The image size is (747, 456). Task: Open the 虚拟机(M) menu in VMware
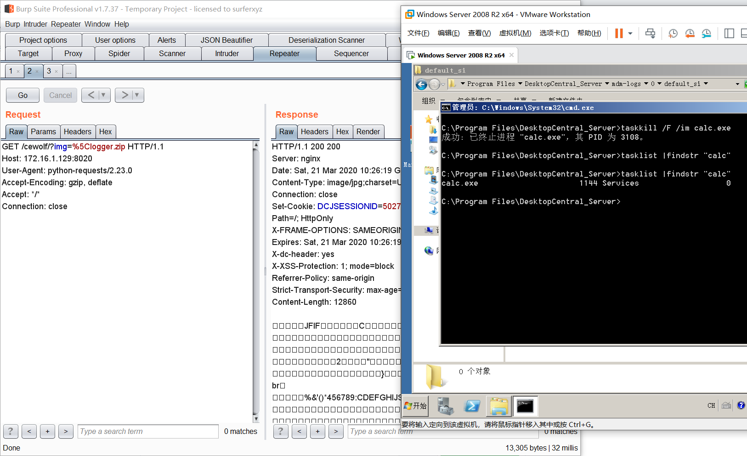tap(515, 33)
